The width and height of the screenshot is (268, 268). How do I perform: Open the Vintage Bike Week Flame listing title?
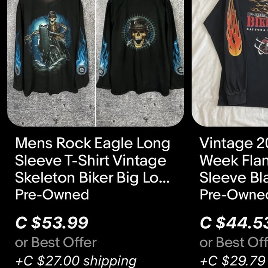click(234, 161)
